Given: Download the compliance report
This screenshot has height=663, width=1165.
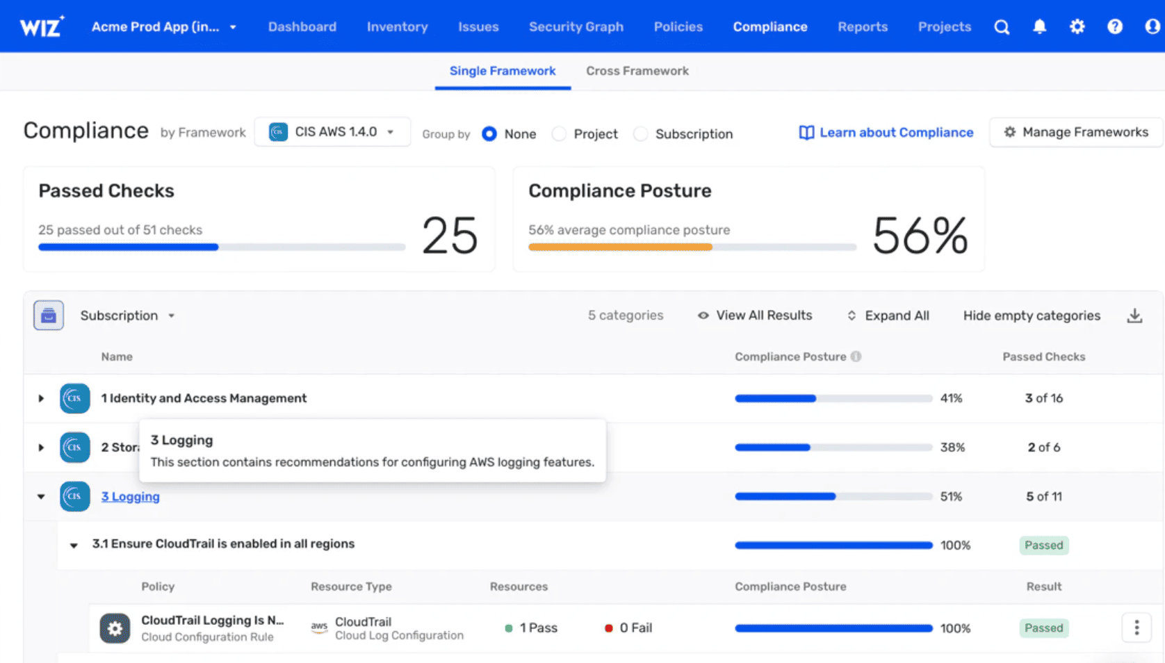Looking at the screenshot, I should pyautogui.click(x=1134, y=316).
